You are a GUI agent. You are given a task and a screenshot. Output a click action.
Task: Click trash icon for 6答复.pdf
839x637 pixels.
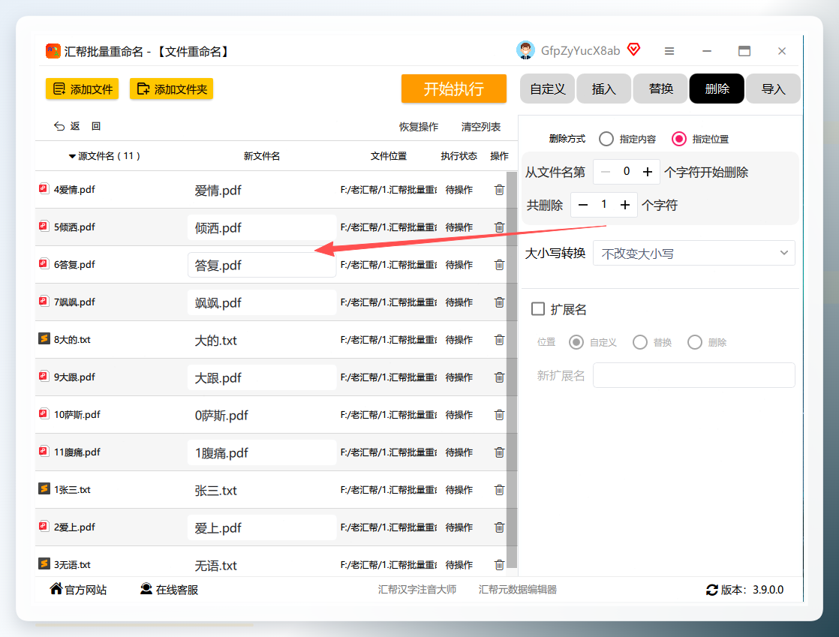click(499, 265)
